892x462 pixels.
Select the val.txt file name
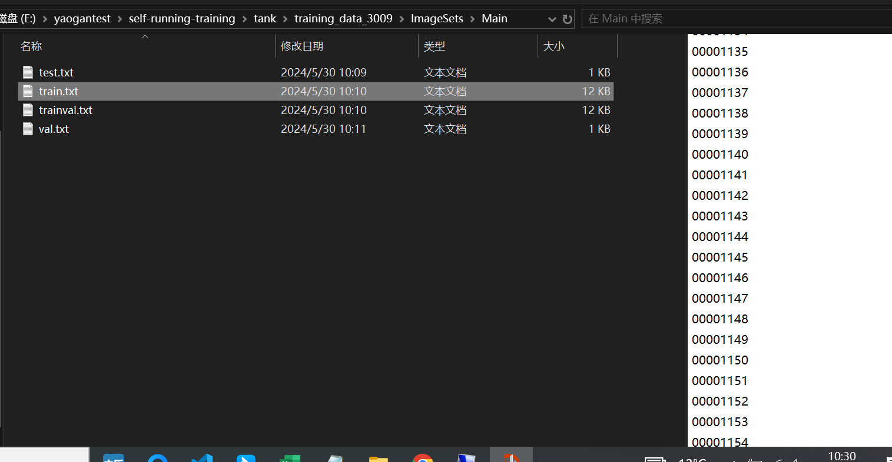[x=54, y=129]
